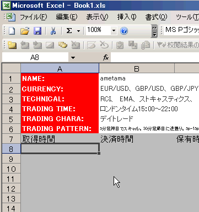Click the Select All corner button

click(x=12, y=68)
